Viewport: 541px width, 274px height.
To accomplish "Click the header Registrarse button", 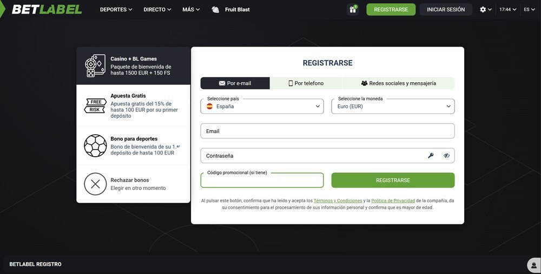I will (x=391, y=10).
